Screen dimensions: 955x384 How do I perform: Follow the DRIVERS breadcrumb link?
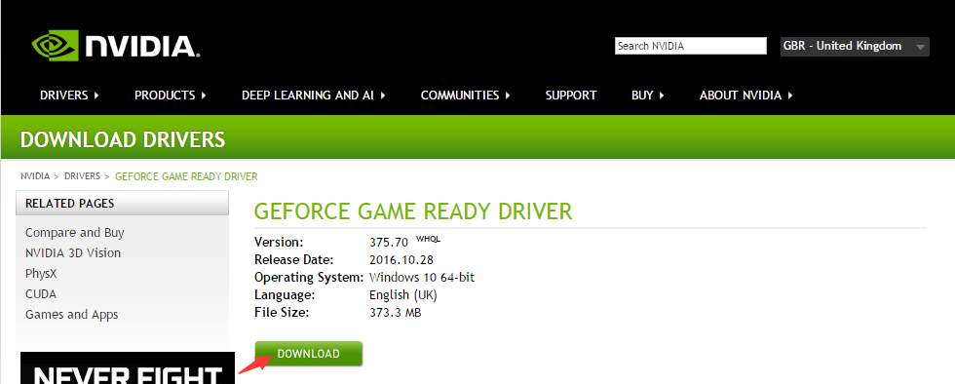82,176
